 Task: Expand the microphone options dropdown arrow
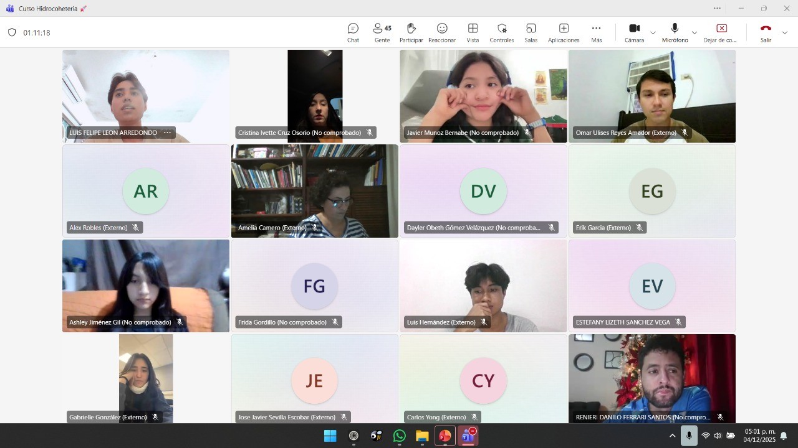click(x=695, y=32)
